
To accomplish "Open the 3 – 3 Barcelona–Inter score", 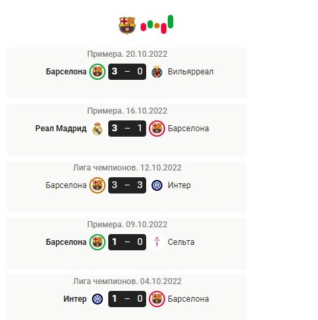I will point(127,185).
